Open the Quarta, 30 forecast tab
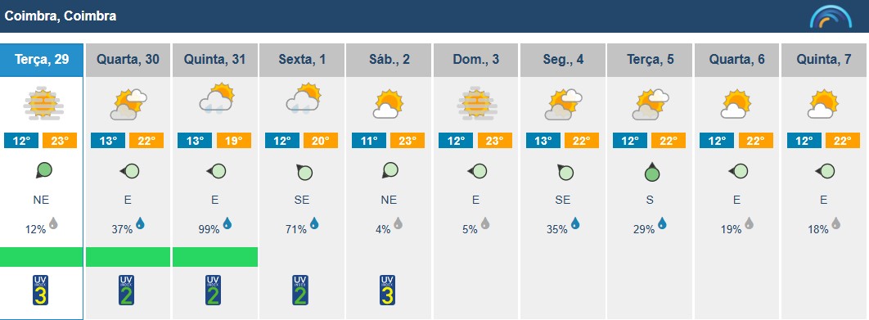 coord(128,60)
